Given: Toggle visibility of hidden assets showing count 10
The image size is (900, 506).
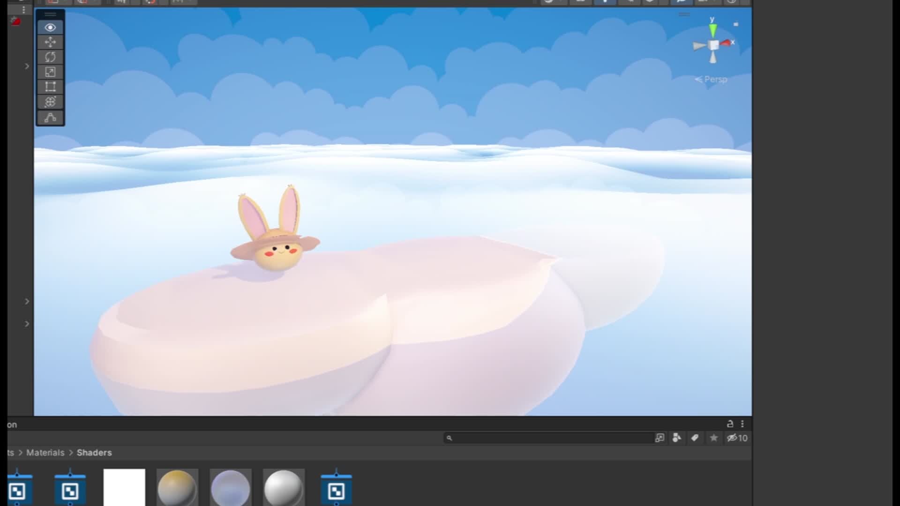Looking at the screenshot, I should (x=735, y=438).
